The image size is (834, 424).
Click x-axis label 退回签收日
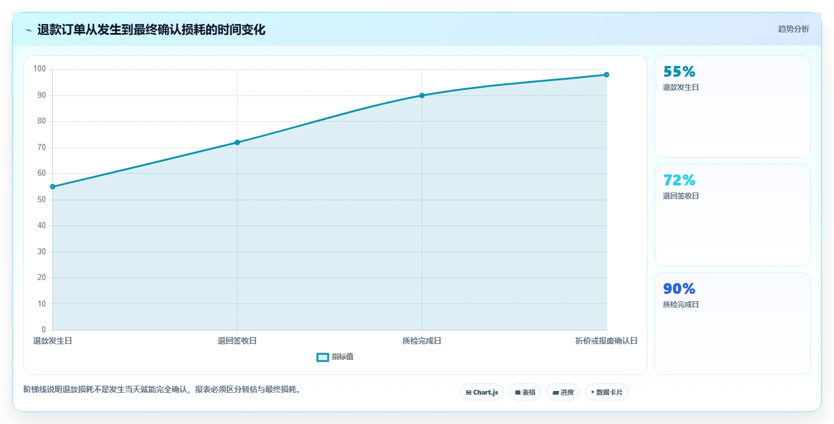point(237,341)
